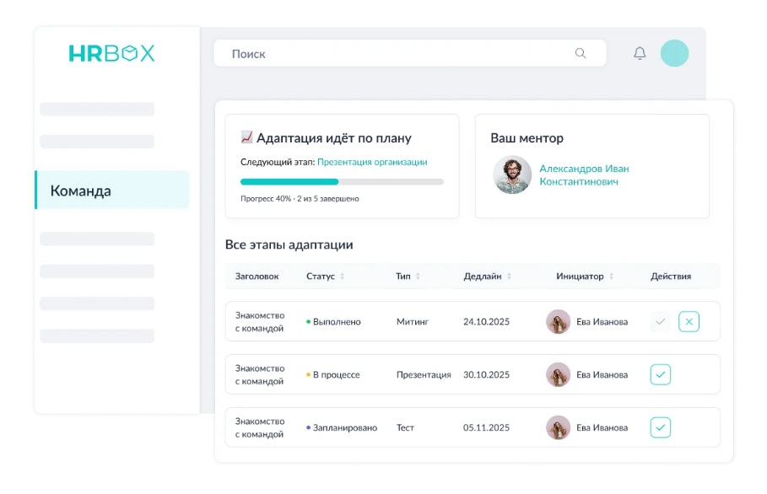Mark the Запланировано stage as done

pos(661,427)
